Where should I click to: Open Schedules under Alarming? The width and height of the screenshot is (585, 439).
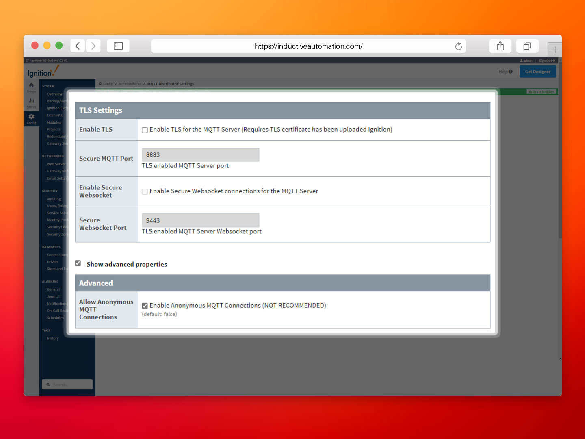[x=55, y=318]
